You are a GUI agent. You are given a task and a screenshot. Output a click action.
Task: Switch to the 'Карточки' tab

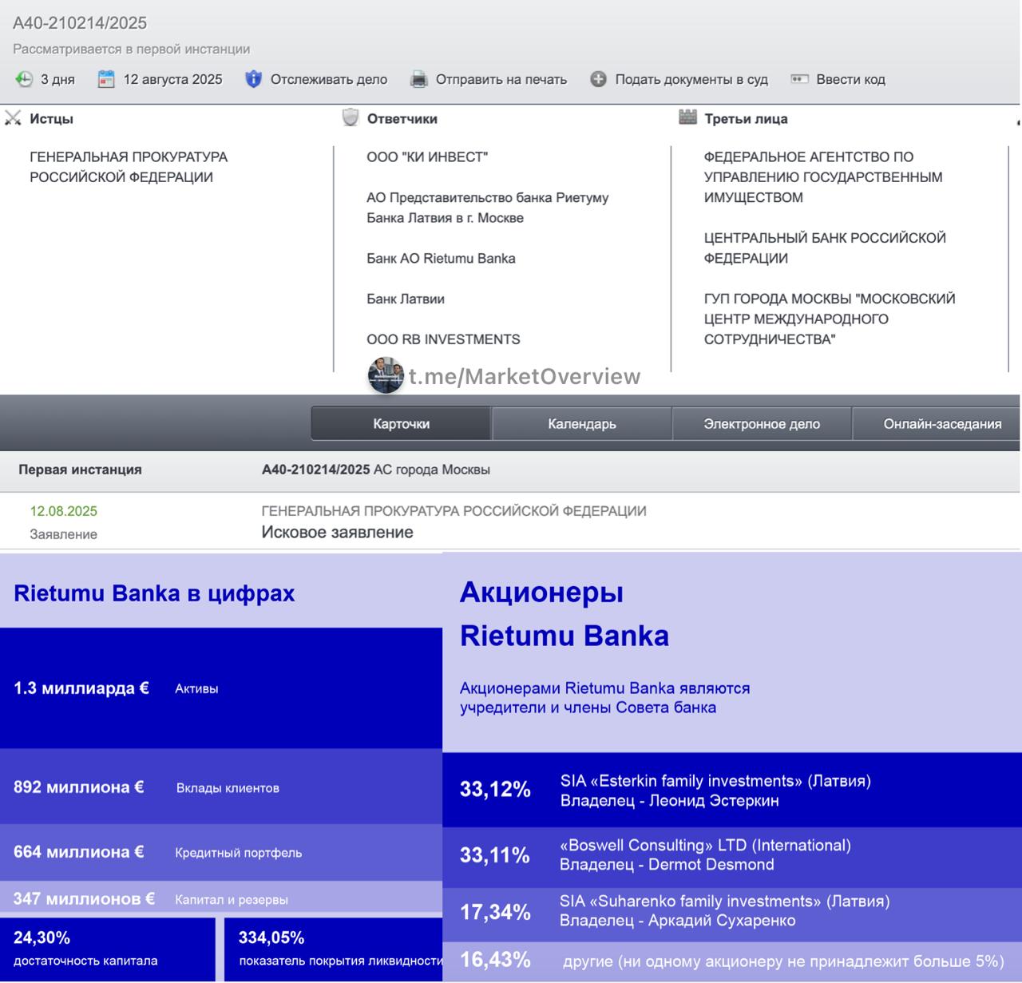[401, 424]
